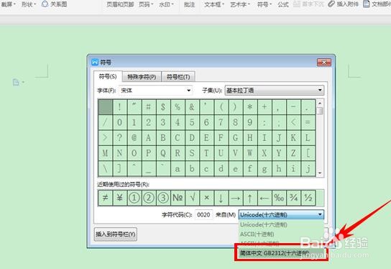
Task: Select uppercase H in the grid
Action: pyautogui.click(x=250, y=138)
